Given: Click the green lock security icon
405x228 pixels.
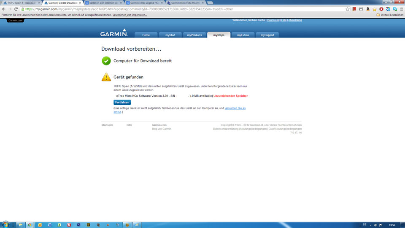Looking at the screenshot, I should 23,9.
